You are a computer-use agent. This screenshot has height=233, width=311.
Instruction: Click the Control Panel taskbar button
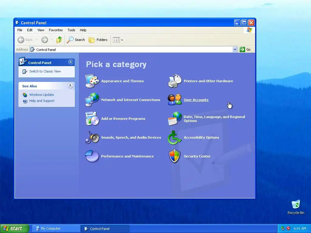[105, 229]
